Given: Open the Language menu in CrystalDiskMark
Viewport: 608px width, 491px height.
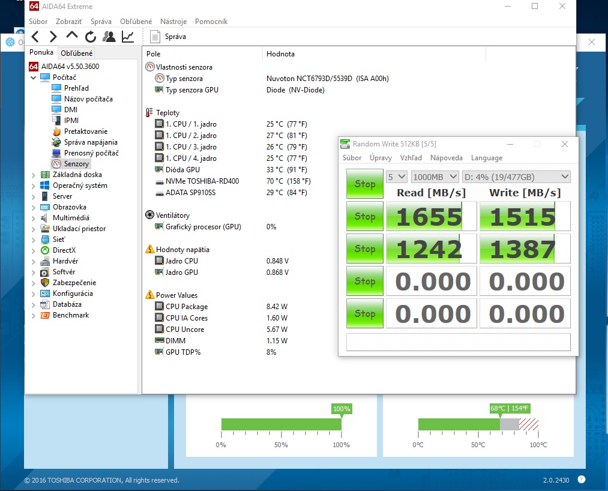Looking at the screenshot, I should pyautogui.click(x=487, y=158).
